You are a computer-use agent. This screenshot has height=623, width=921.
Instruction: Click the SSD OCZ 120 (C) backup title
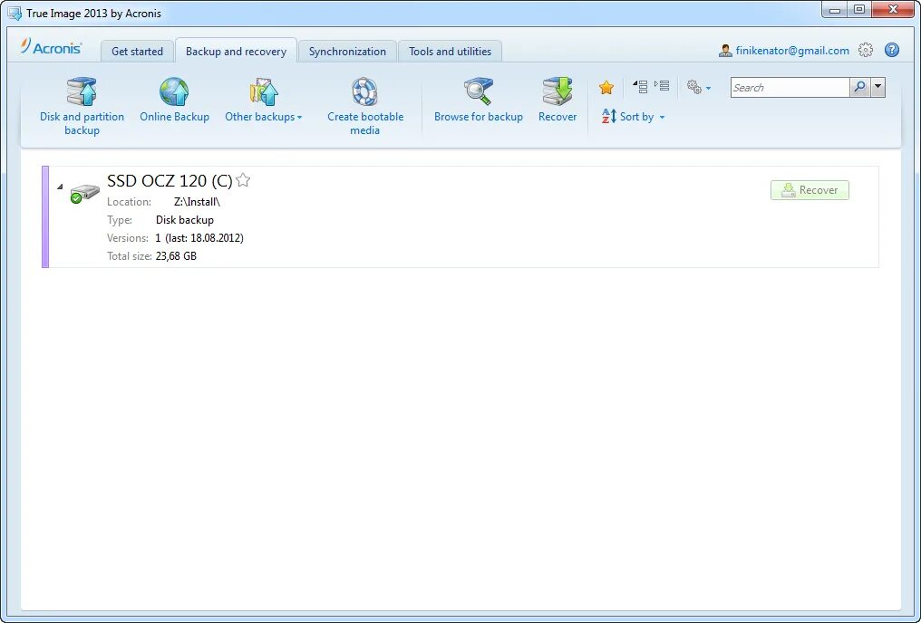click(x=170, y=181)
